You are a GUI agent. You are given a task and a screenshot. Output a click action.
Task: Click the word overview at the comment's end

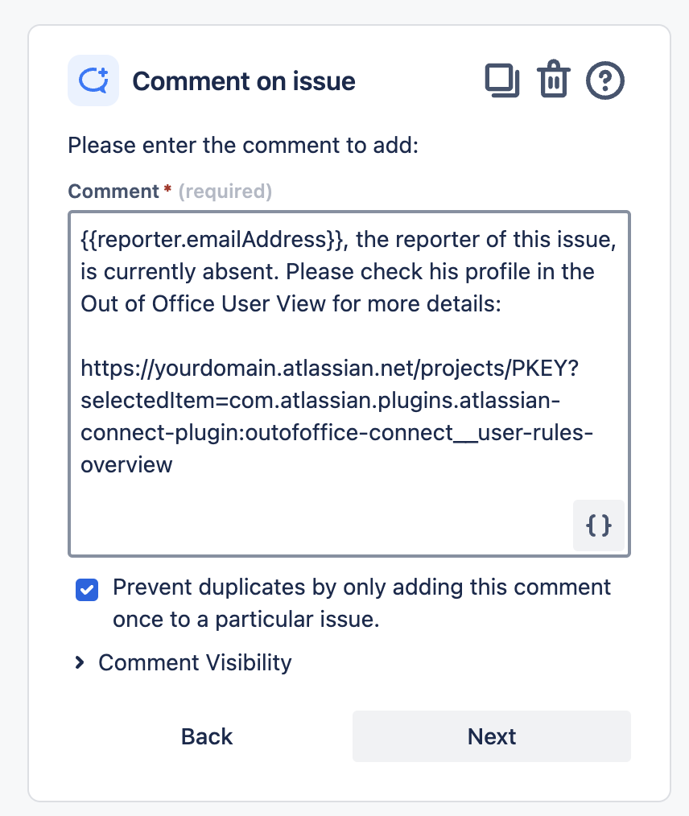click(x=126, y=464)
